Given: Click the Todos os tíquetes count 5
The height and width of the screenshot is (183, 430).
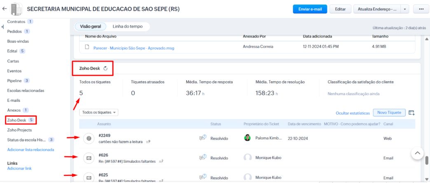Looking at the screenshot, I should click(81, 93).
